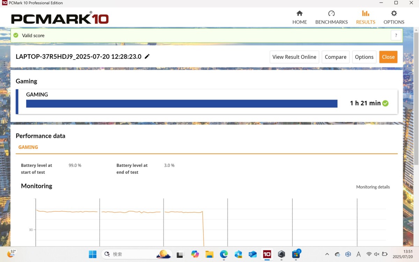
Task: Open the Options gear icon
Action: [394, 13]
